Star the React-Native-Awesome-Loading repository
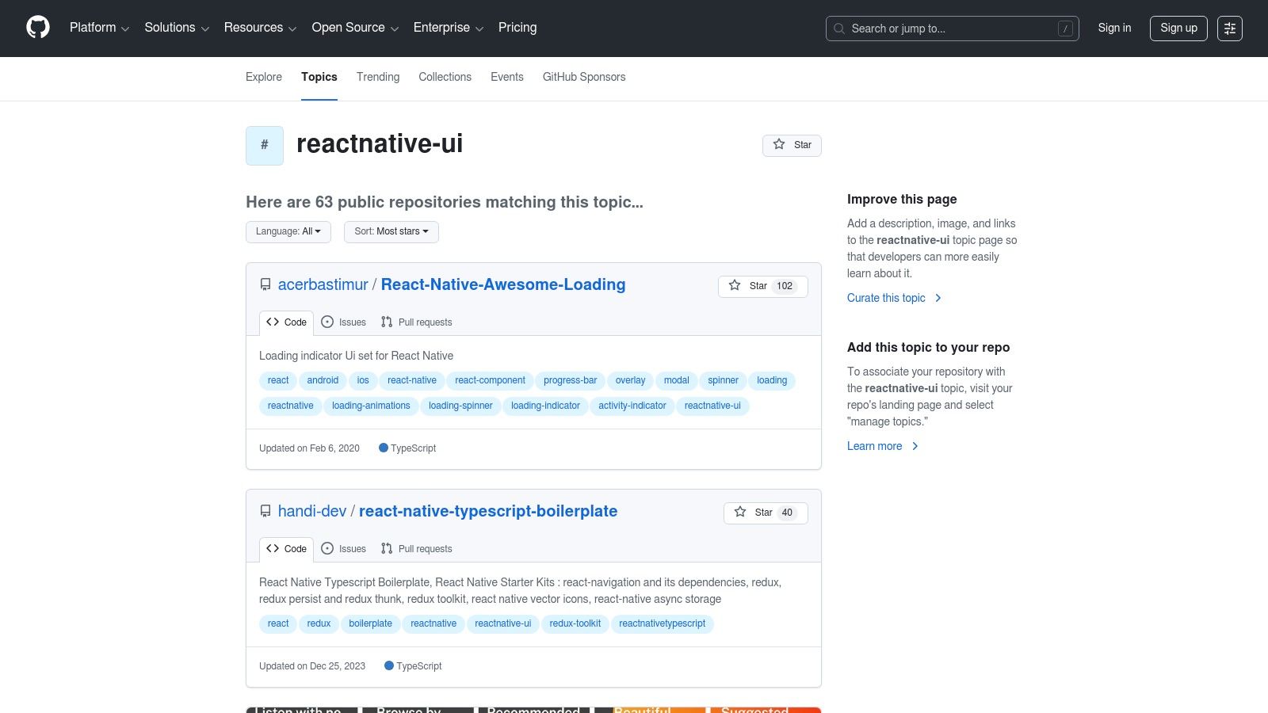Screen dimensions: 1268x713 750,286
